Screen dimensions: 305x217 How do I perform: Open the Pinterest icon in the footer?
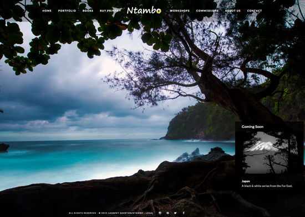pos(167,213)
